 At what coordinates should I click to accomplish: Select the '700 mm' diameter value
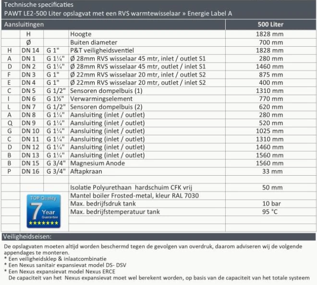click(271, 42)
